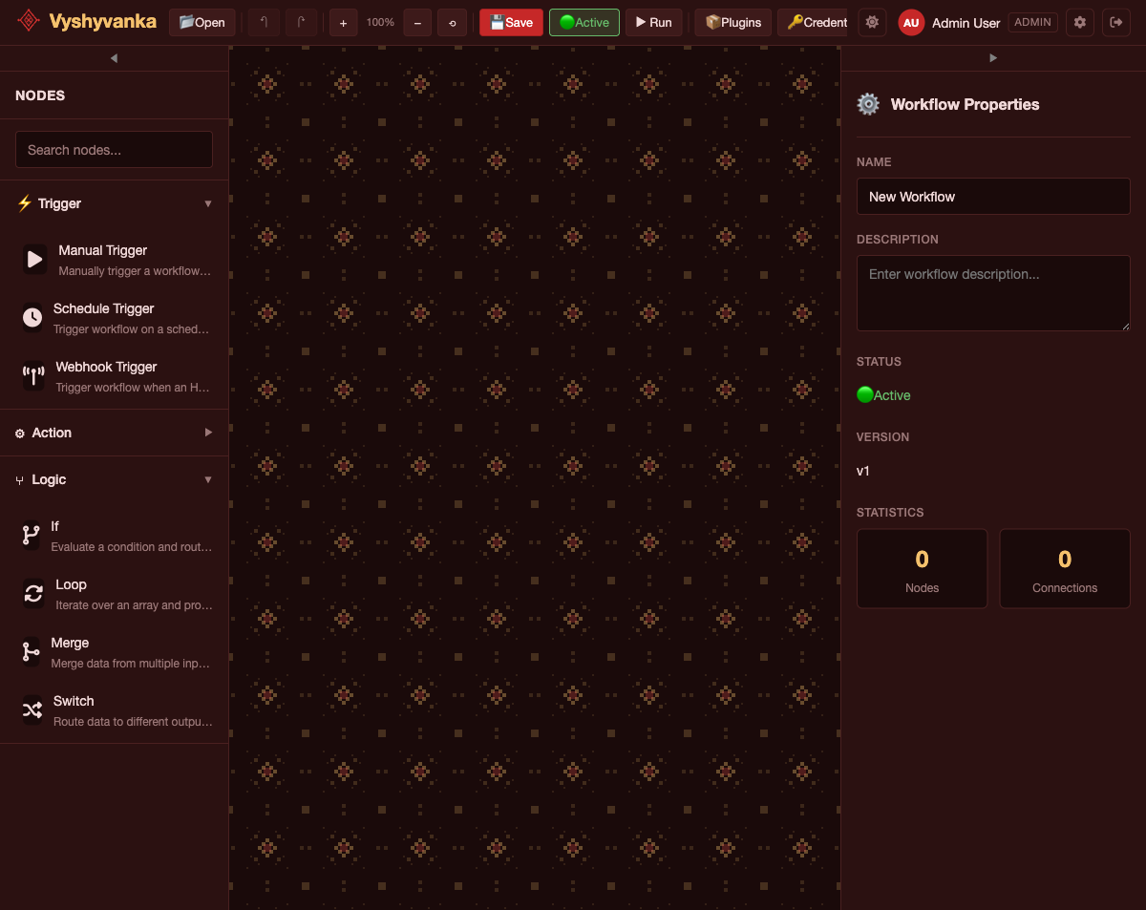Log out using the exit icon
The height and width of the screenshot is (910, 1146).
1116,22
